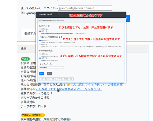Click the もう一度フォローさせる button
This screenshot has width=153, height=121.
48,79
